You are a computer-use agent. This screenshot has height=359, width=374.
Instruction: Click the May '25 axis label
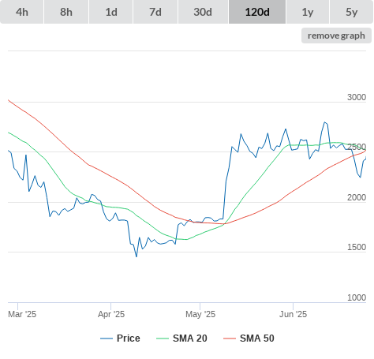200,314
